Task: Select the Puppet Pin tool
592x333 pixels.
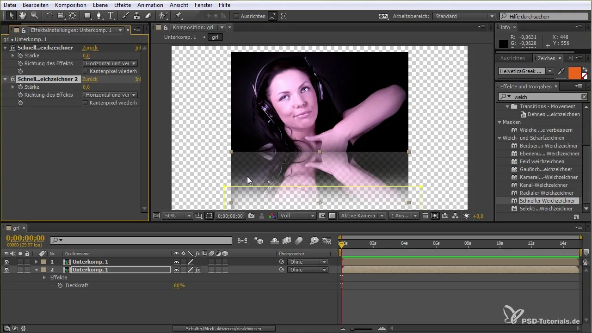Action: coord(179,16)
